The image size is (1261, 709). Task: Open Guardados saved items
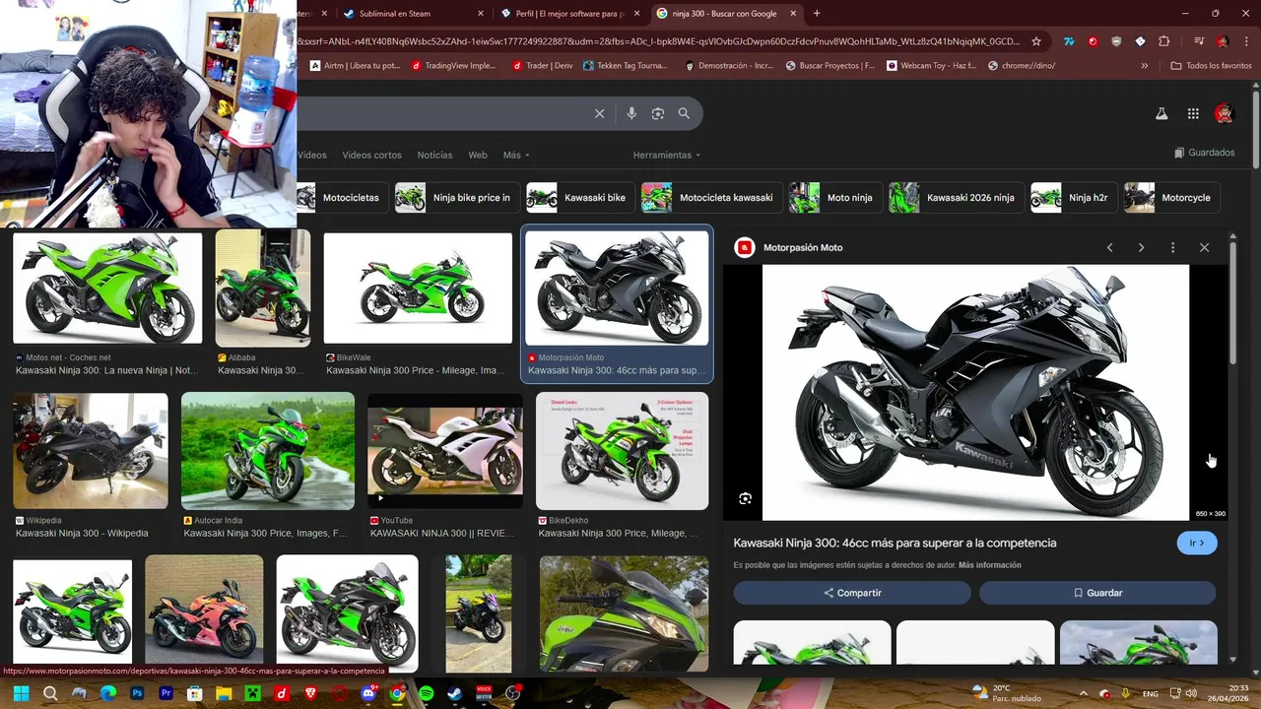coord(1204,153)
